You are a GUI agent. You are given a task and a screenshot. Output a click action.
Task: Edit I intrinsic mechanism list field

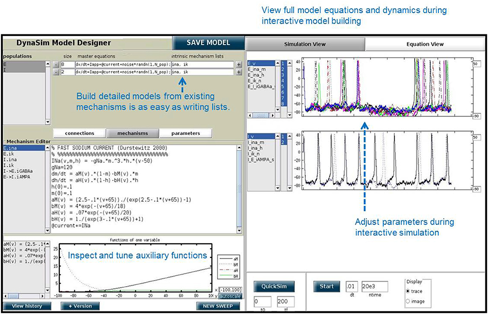click(202, 72)
